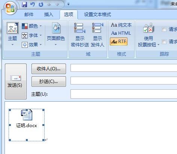Image resolution: width=177 pixels, height=154 pixels.
Task: Click the 收件人(O)... button
Action: coord(49,69)
